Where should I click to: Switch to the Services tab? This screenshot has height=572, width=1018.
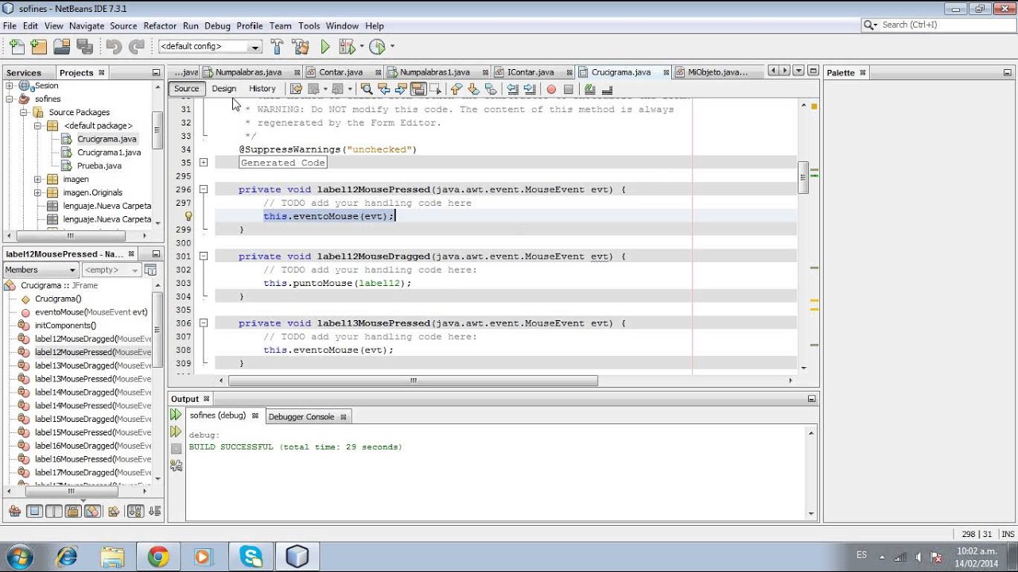click(24, 72)
